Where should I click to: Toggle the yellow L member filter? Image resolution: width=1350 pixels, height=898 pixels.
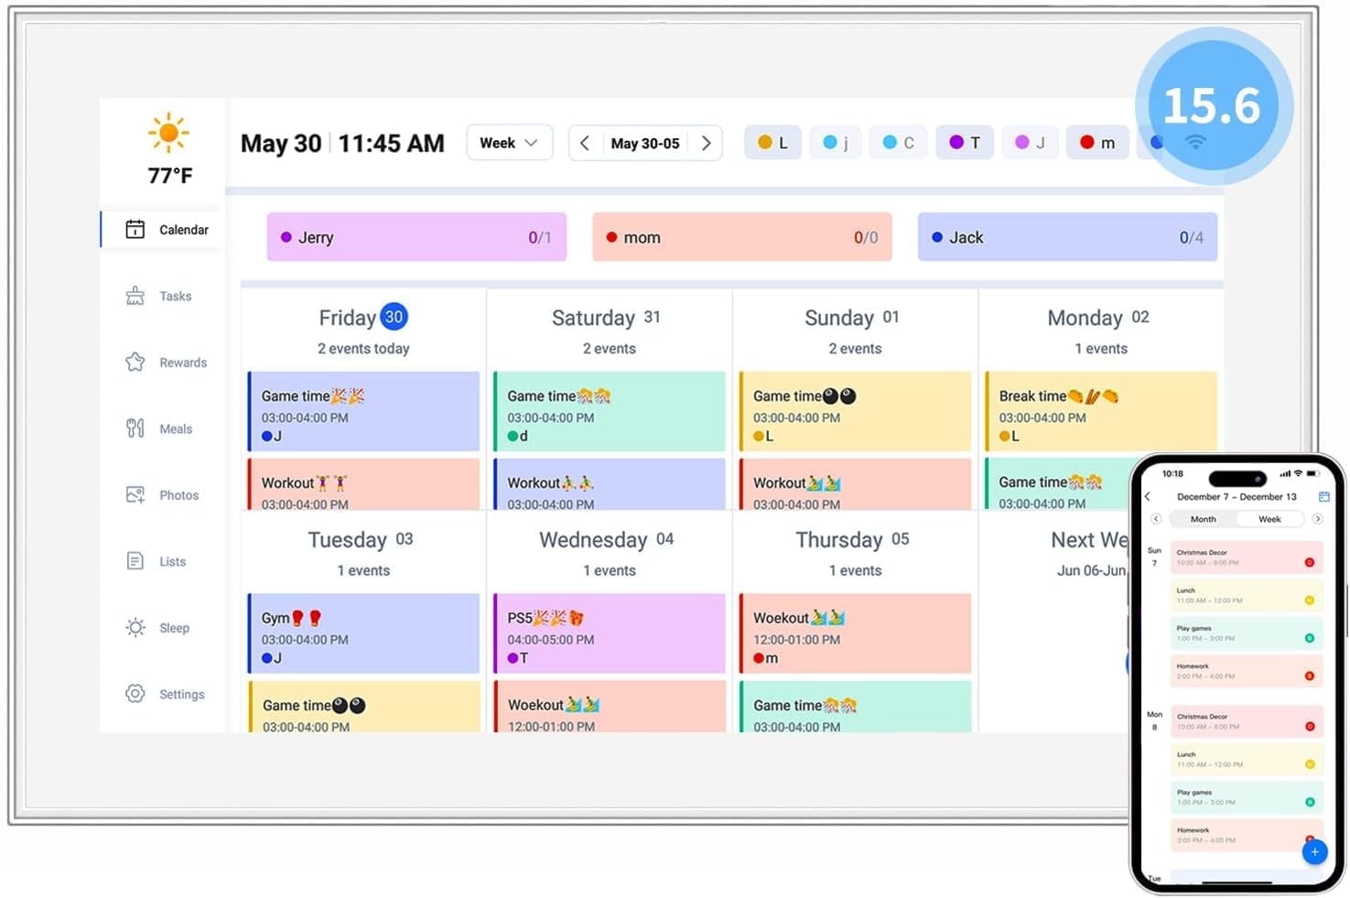click(x=772, y=143)
